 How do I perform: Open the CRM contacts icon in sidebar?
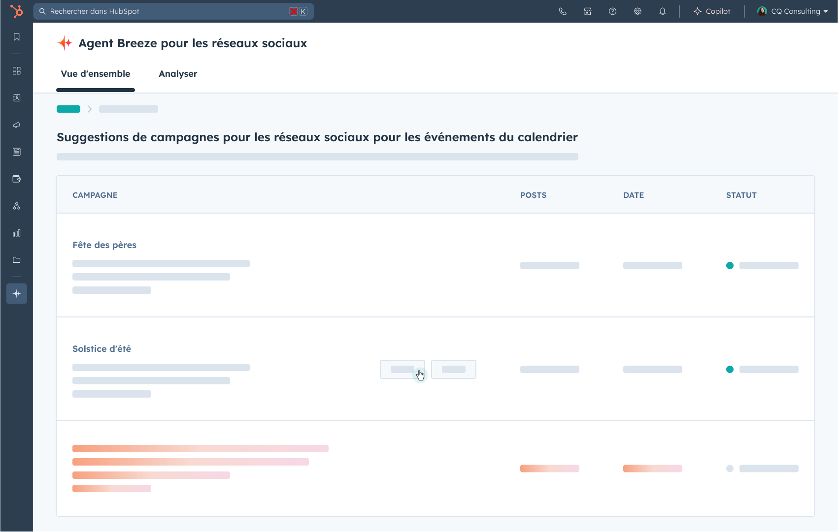pyautogui.click(x=17, y=98)
